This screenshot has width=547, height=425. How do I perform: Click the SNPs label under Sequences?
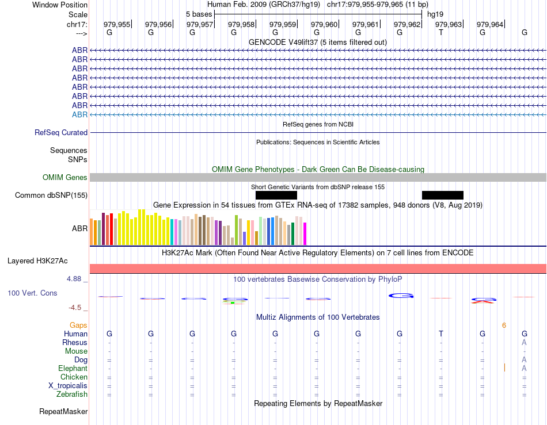[78, 159]
